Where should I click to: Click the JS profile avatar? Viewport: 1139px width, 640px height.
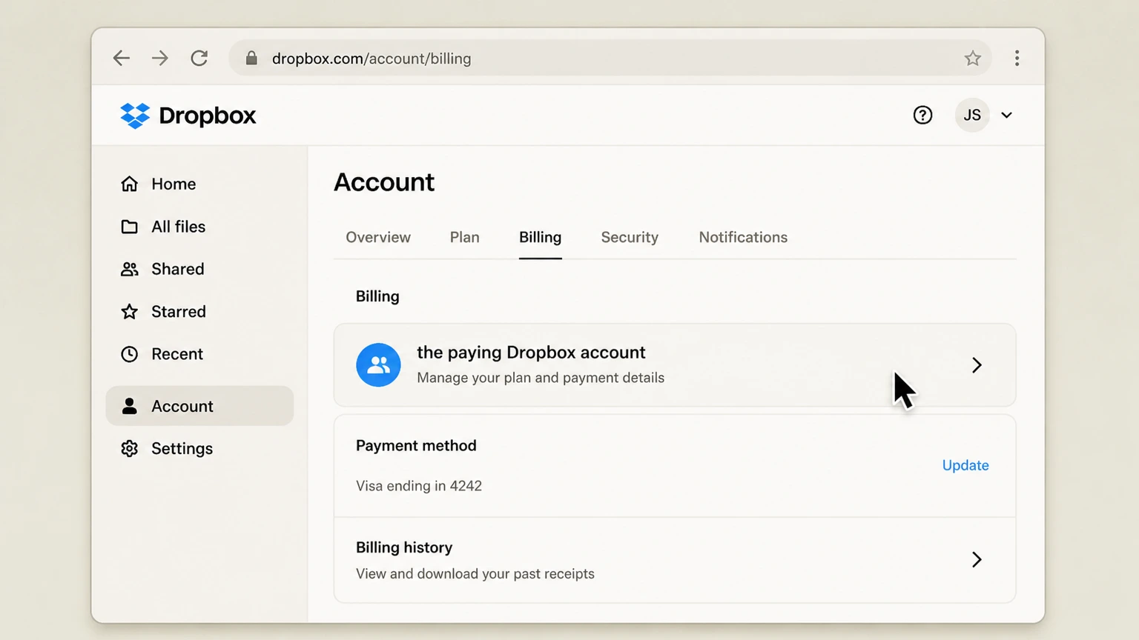pyautogui.click(x=972, y=115)
